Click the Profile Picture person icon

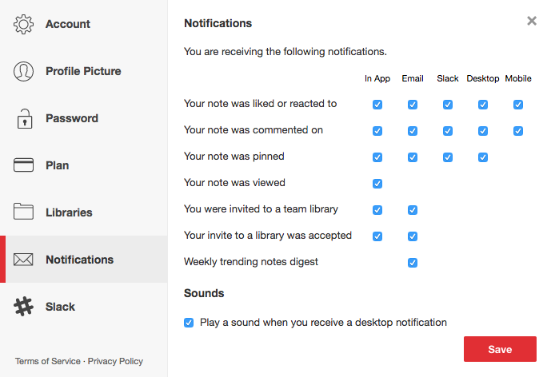coord(24,71)
